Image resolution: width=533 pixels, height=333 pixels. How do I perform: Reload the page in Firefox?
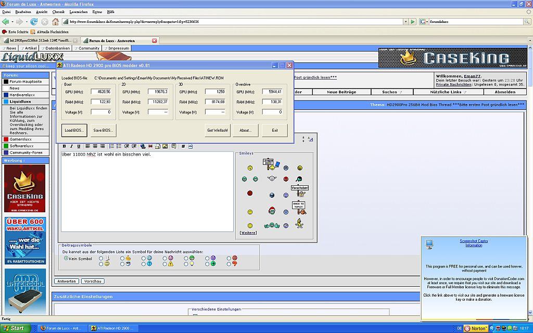34,21
